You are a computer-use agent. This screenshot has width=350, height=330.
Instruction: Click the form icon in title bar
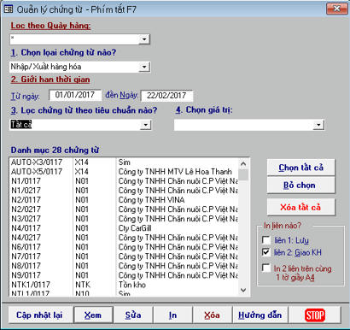click(x=8, y=9)
